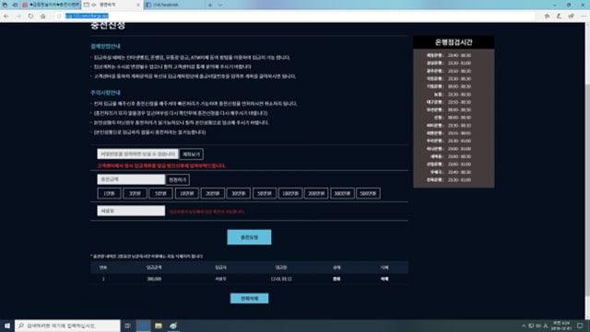The width and height of the screenshot is (590, 332).
Task: Select the 500만원 quick amount button
Action: [368, 193]
